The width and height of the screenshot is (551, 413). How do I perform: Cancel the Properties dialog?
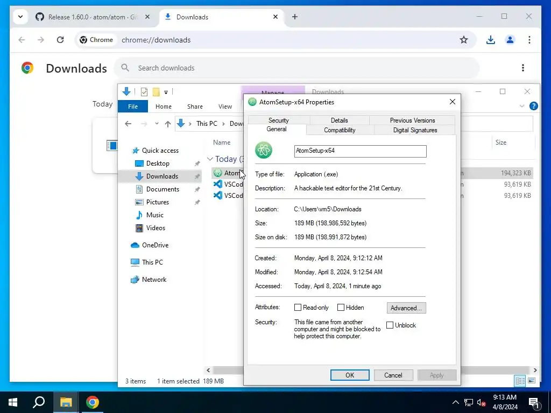(393, 375)
